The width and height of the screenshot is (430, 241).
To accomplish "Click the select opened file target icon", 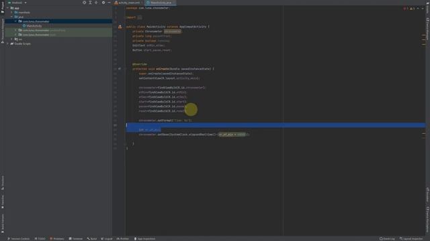I will tap(84, 3).
